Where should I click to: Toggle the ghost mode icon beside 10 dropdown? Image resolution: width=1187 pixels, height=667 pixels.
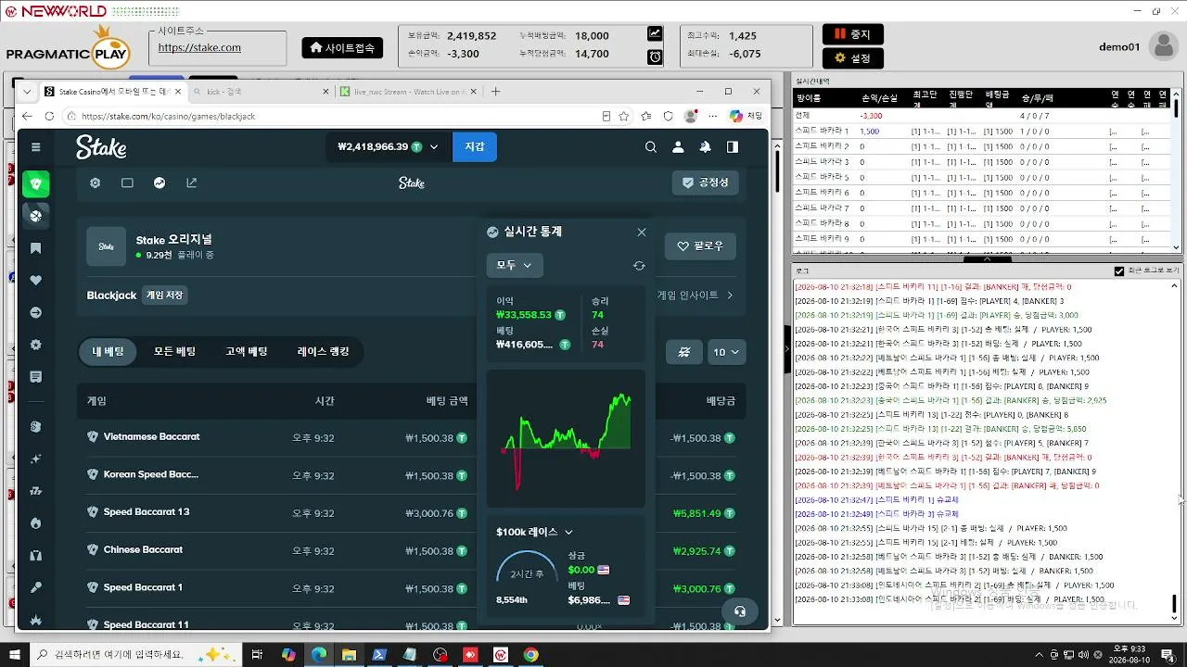pos(684,352)
